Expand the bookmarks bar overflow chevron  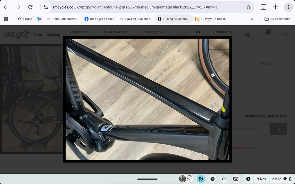tap(252, 19)
